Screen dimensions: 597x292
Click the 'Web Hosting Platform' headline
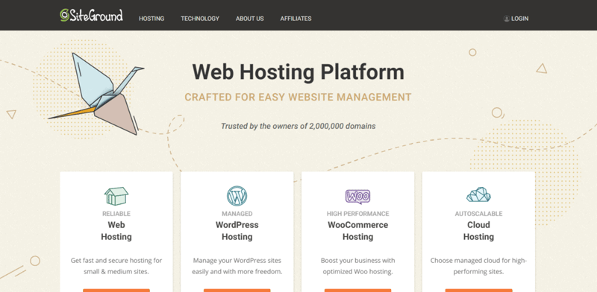pyautogui.click(x=298, y=72)
